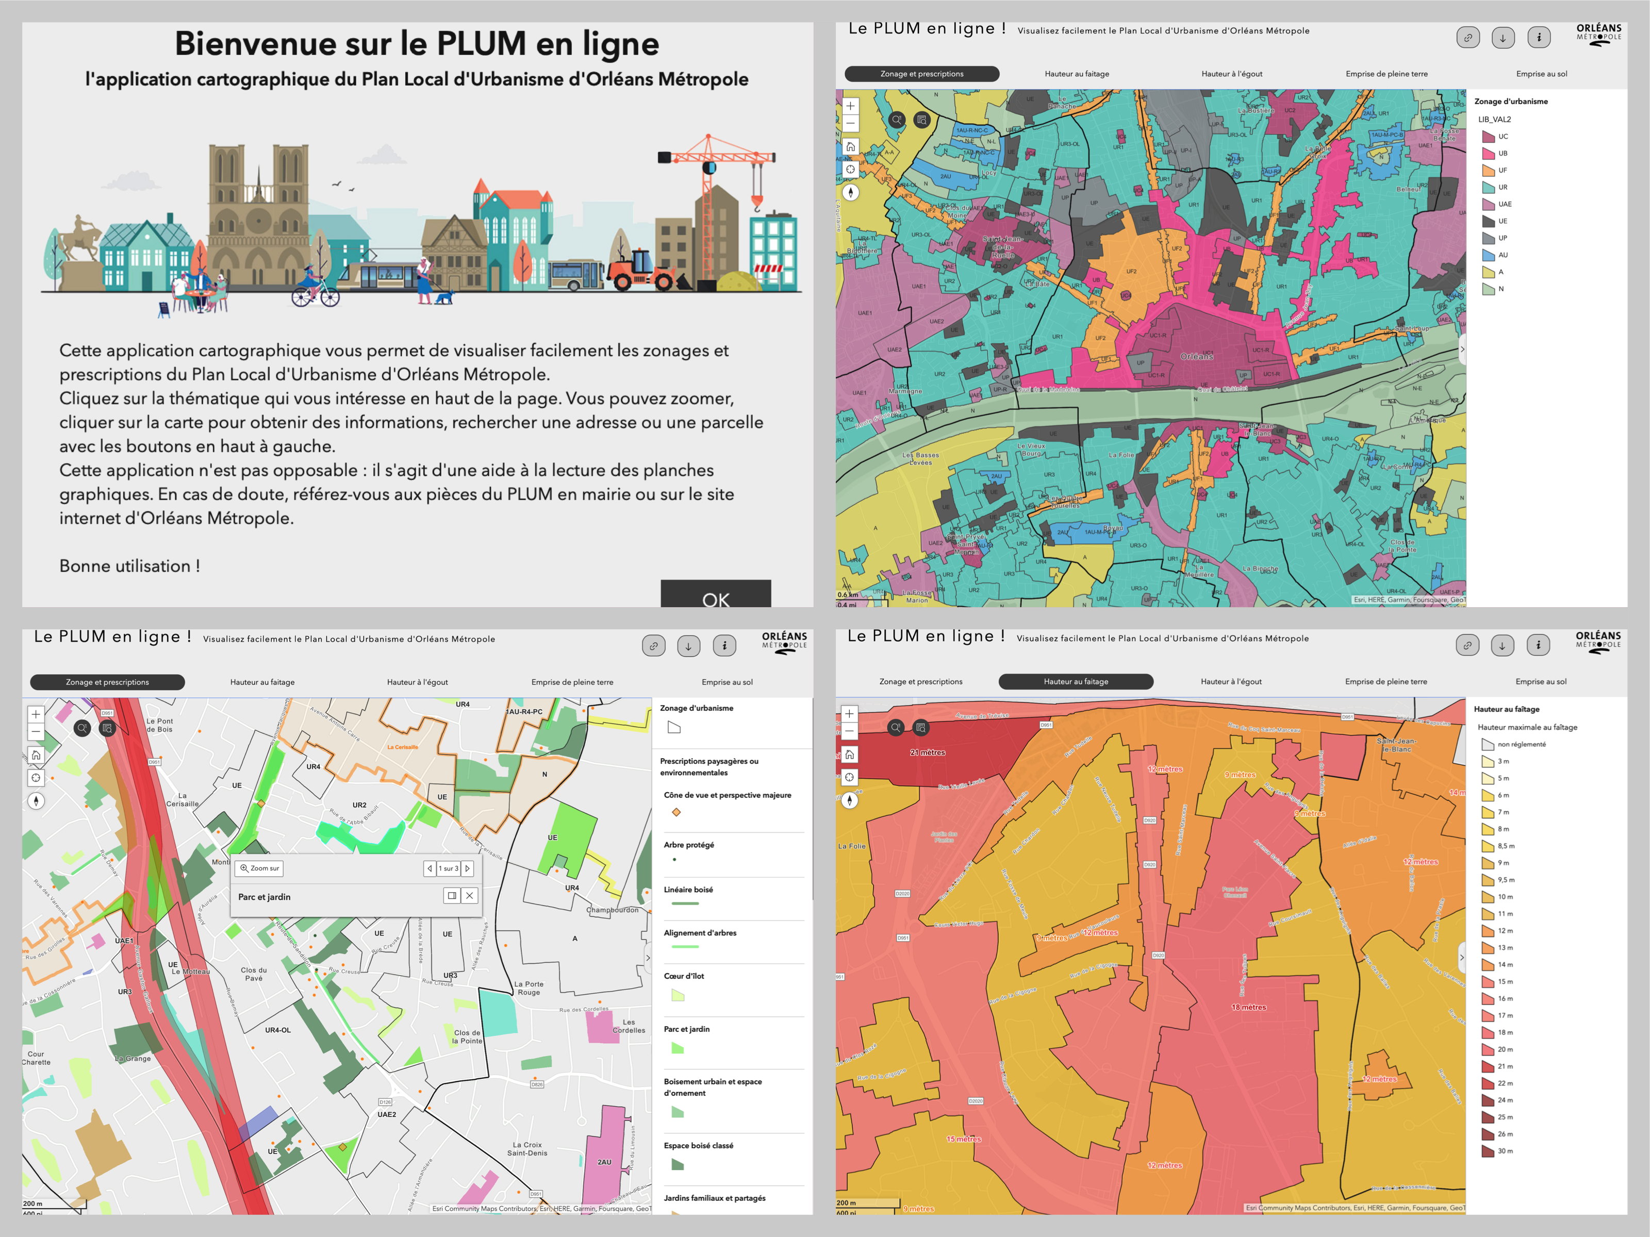Viewport: 1650px width, 1237px height.
Task: Zoom in on the top-right zoning map
Action: click(x=850, y=106)
